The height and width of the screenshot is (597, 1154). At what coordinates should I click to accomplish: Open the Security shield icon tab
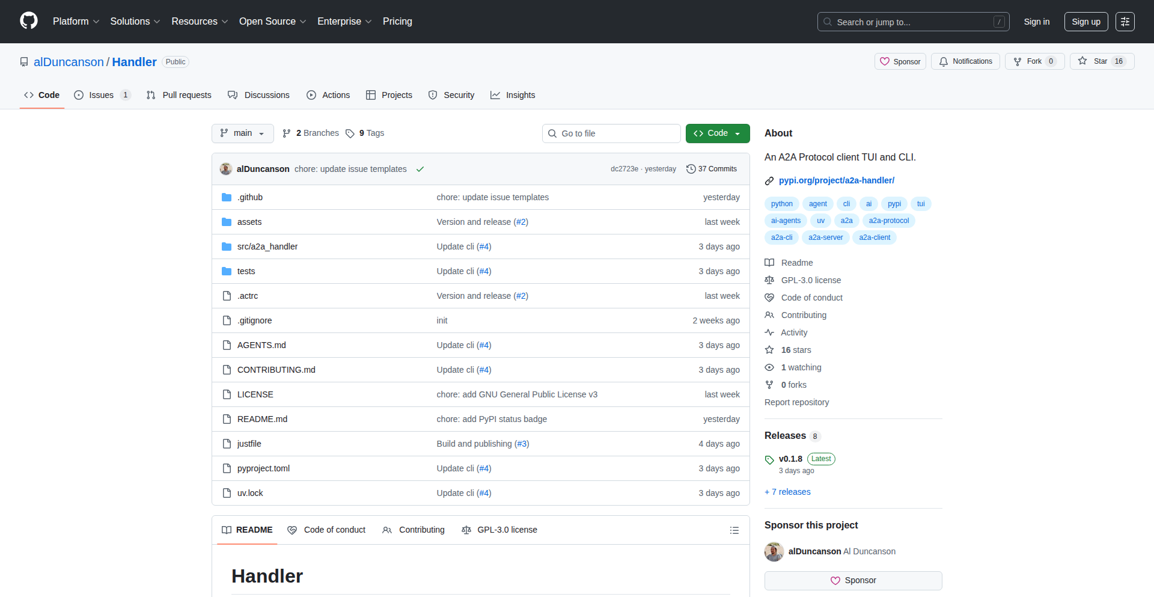[x=433, y=95]
